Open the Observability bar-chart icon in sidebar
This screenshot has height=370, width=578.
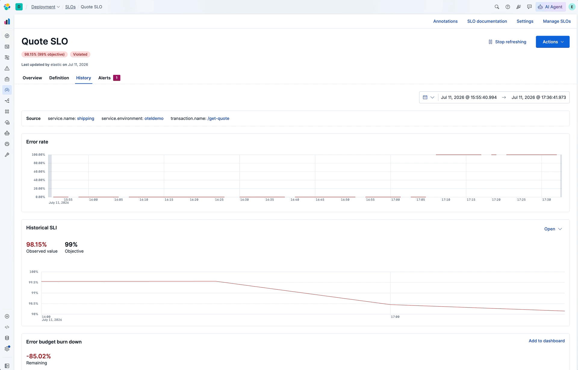(x=7, y=22)
